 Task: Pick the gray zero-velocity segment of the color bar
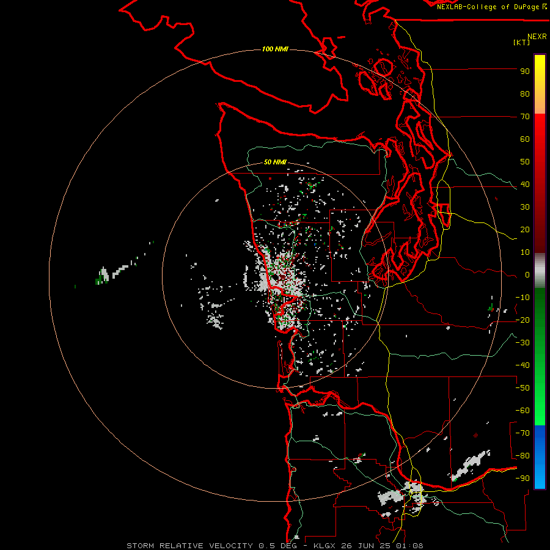pyautogui.click(x=540, y=271)
